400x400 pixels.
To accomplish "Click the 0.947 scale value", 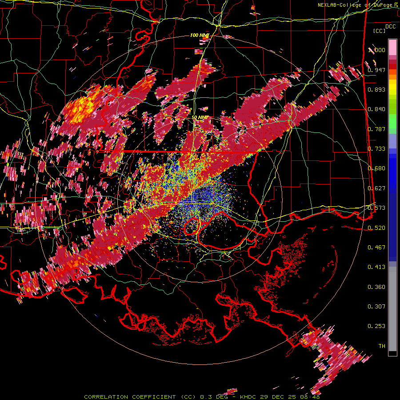I will point(376,70).
